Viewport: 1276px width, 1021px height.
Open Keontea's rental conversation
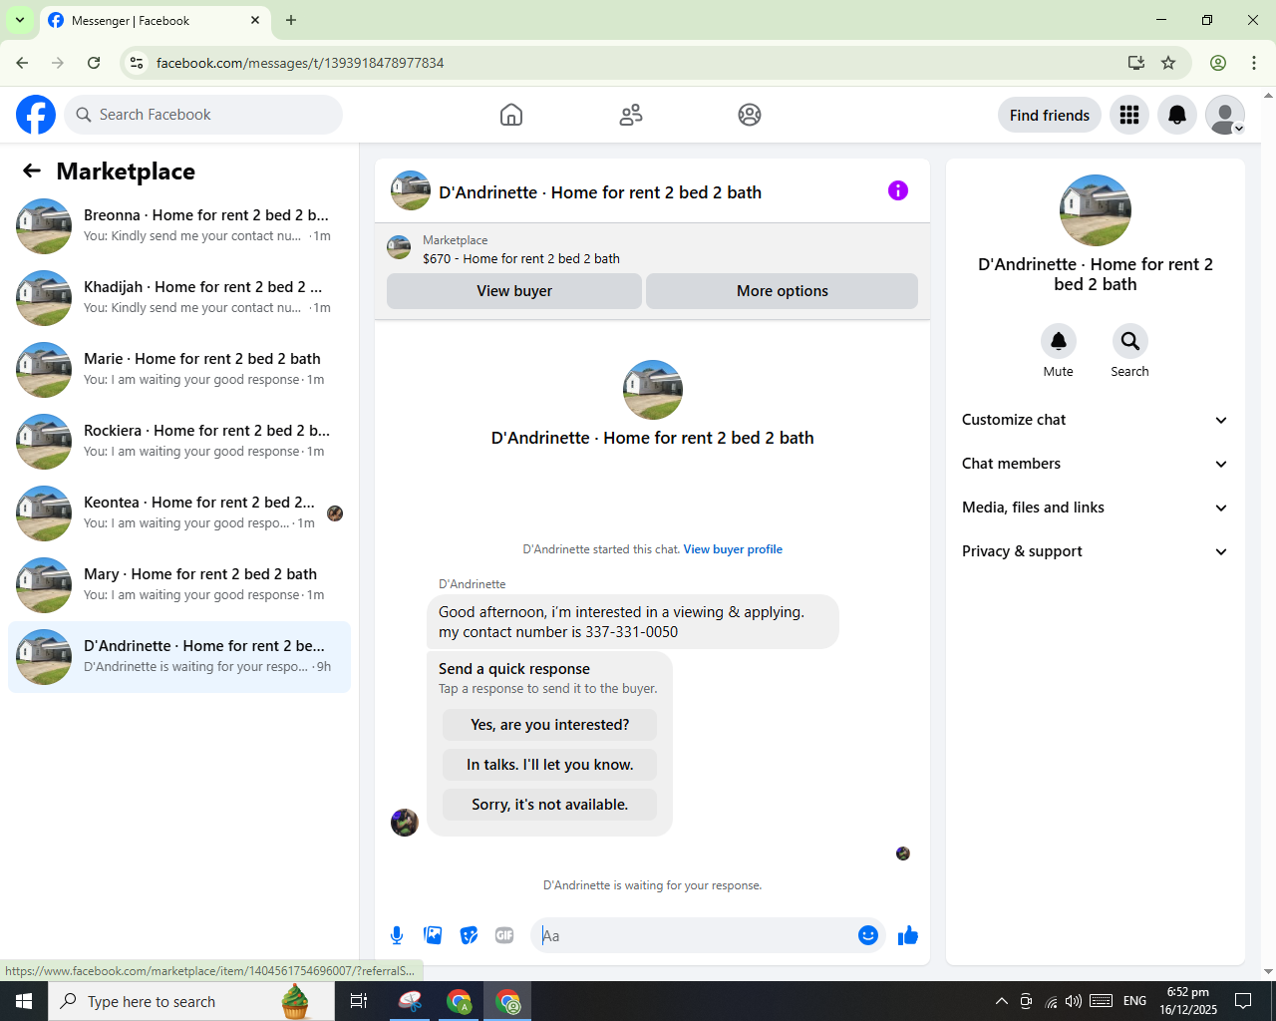pyautogui.click(x=179, y=513)
